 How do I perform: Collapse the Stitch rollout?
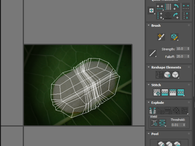coord(149,85)
